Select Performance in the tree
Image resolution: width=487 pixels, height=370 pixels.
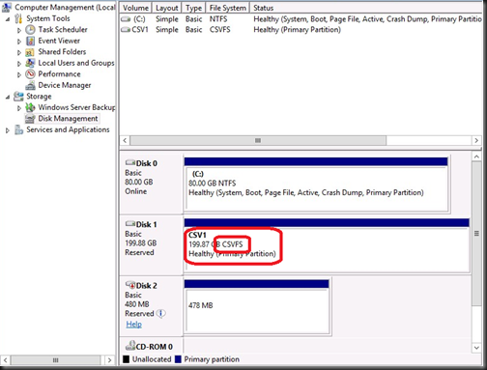click(60, 74)
